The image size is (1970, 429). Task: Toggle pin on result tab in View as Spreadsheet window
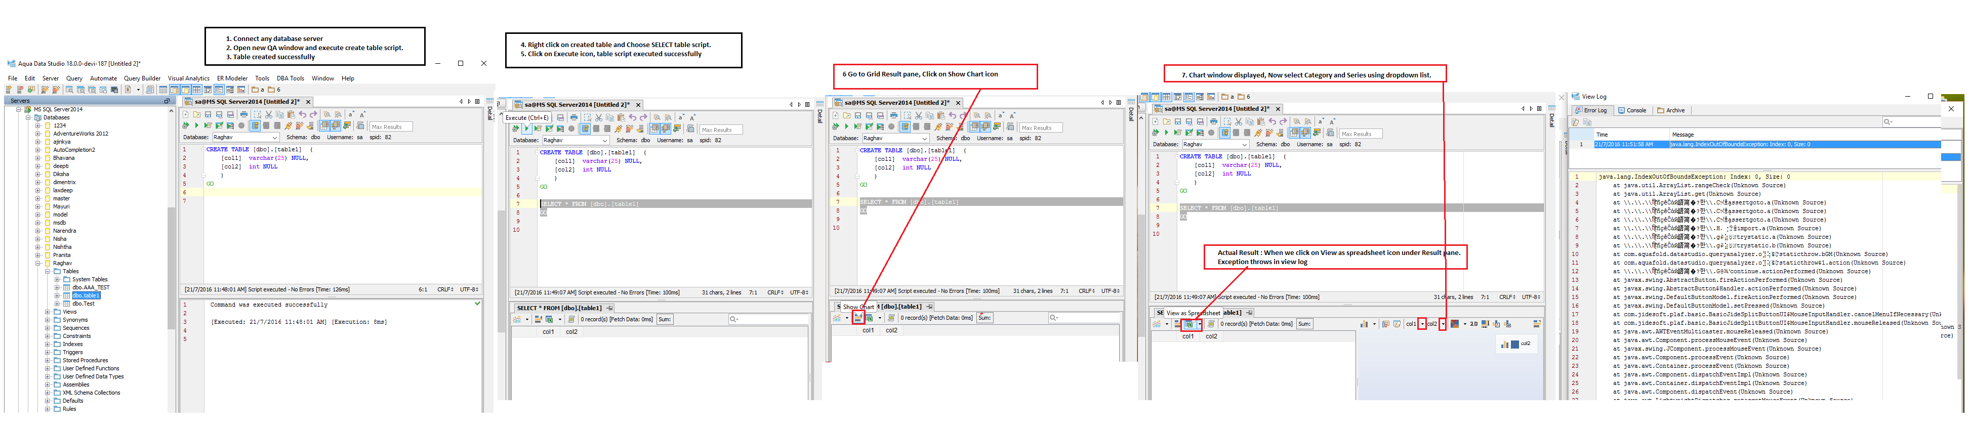pyautogui.click(x=1249, y=313)
